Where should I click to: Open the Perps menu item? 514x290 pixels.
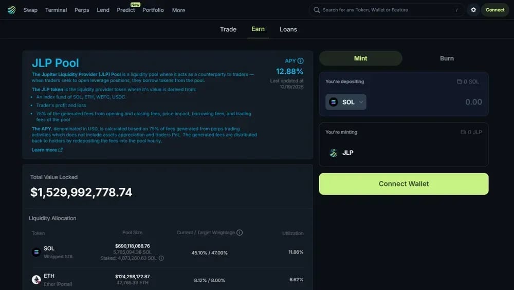[82, 10]
